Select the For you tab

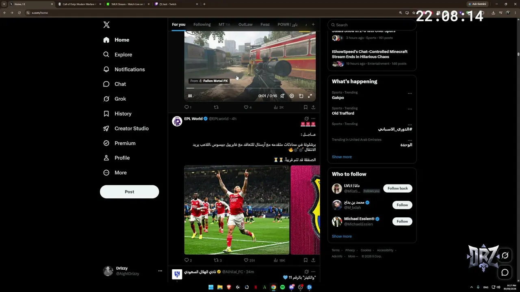[x=178, y=25]
